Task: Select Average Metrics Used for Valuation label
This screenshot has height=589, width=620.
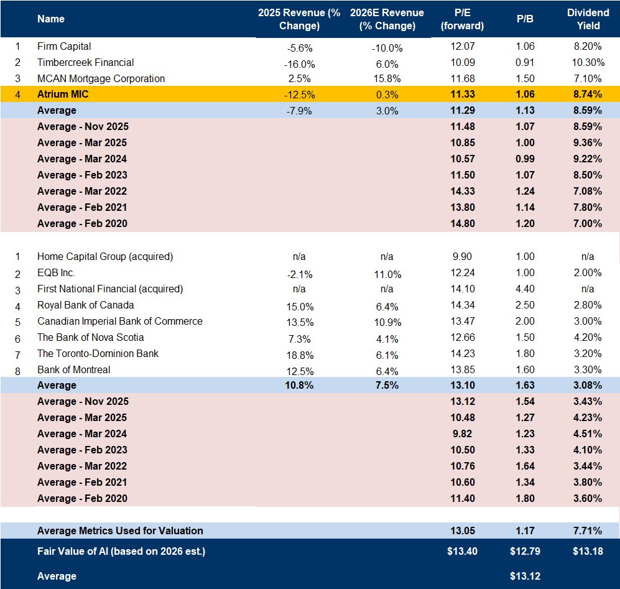Action: 120,531
